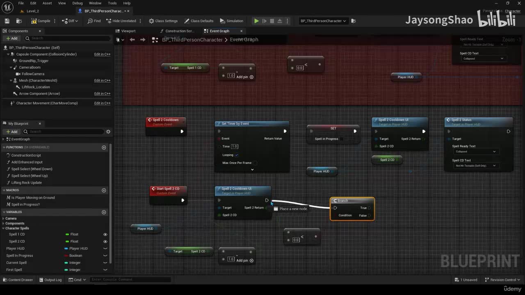Click Add button in My Blueprint panel
Image resolution: width=525 pixels, height=295 pixels.
click(x=11, y=132)
